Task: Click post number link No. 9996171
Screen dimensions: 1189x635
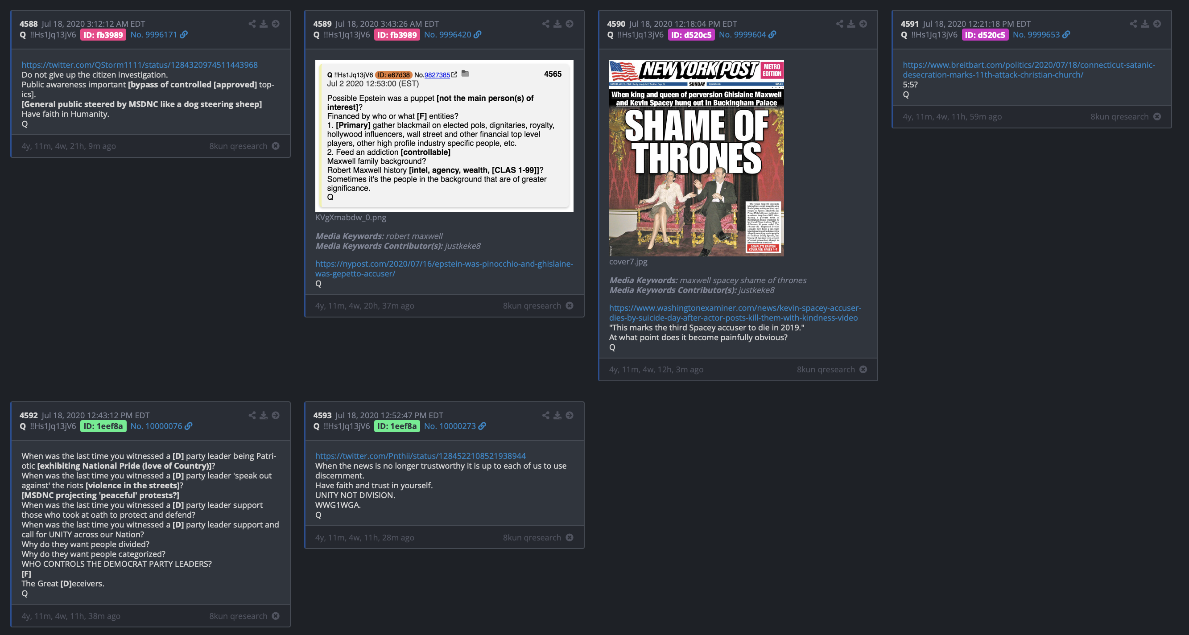Action: click(x=154, y=35)
